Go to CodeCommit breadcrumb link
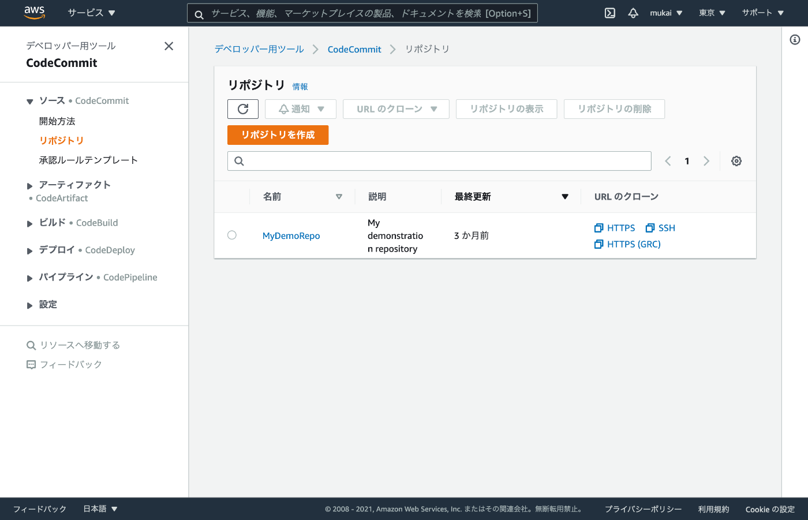Viewport: 808px width, 520px height. coord(354,50)
